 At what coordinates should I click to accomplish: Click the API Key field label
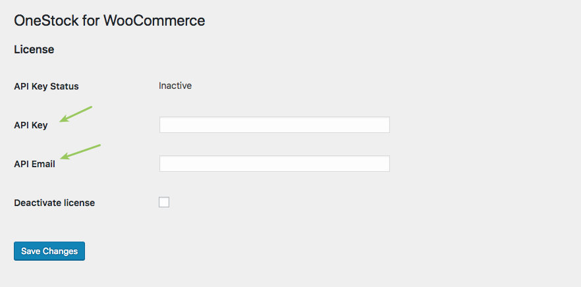[31, 125]
